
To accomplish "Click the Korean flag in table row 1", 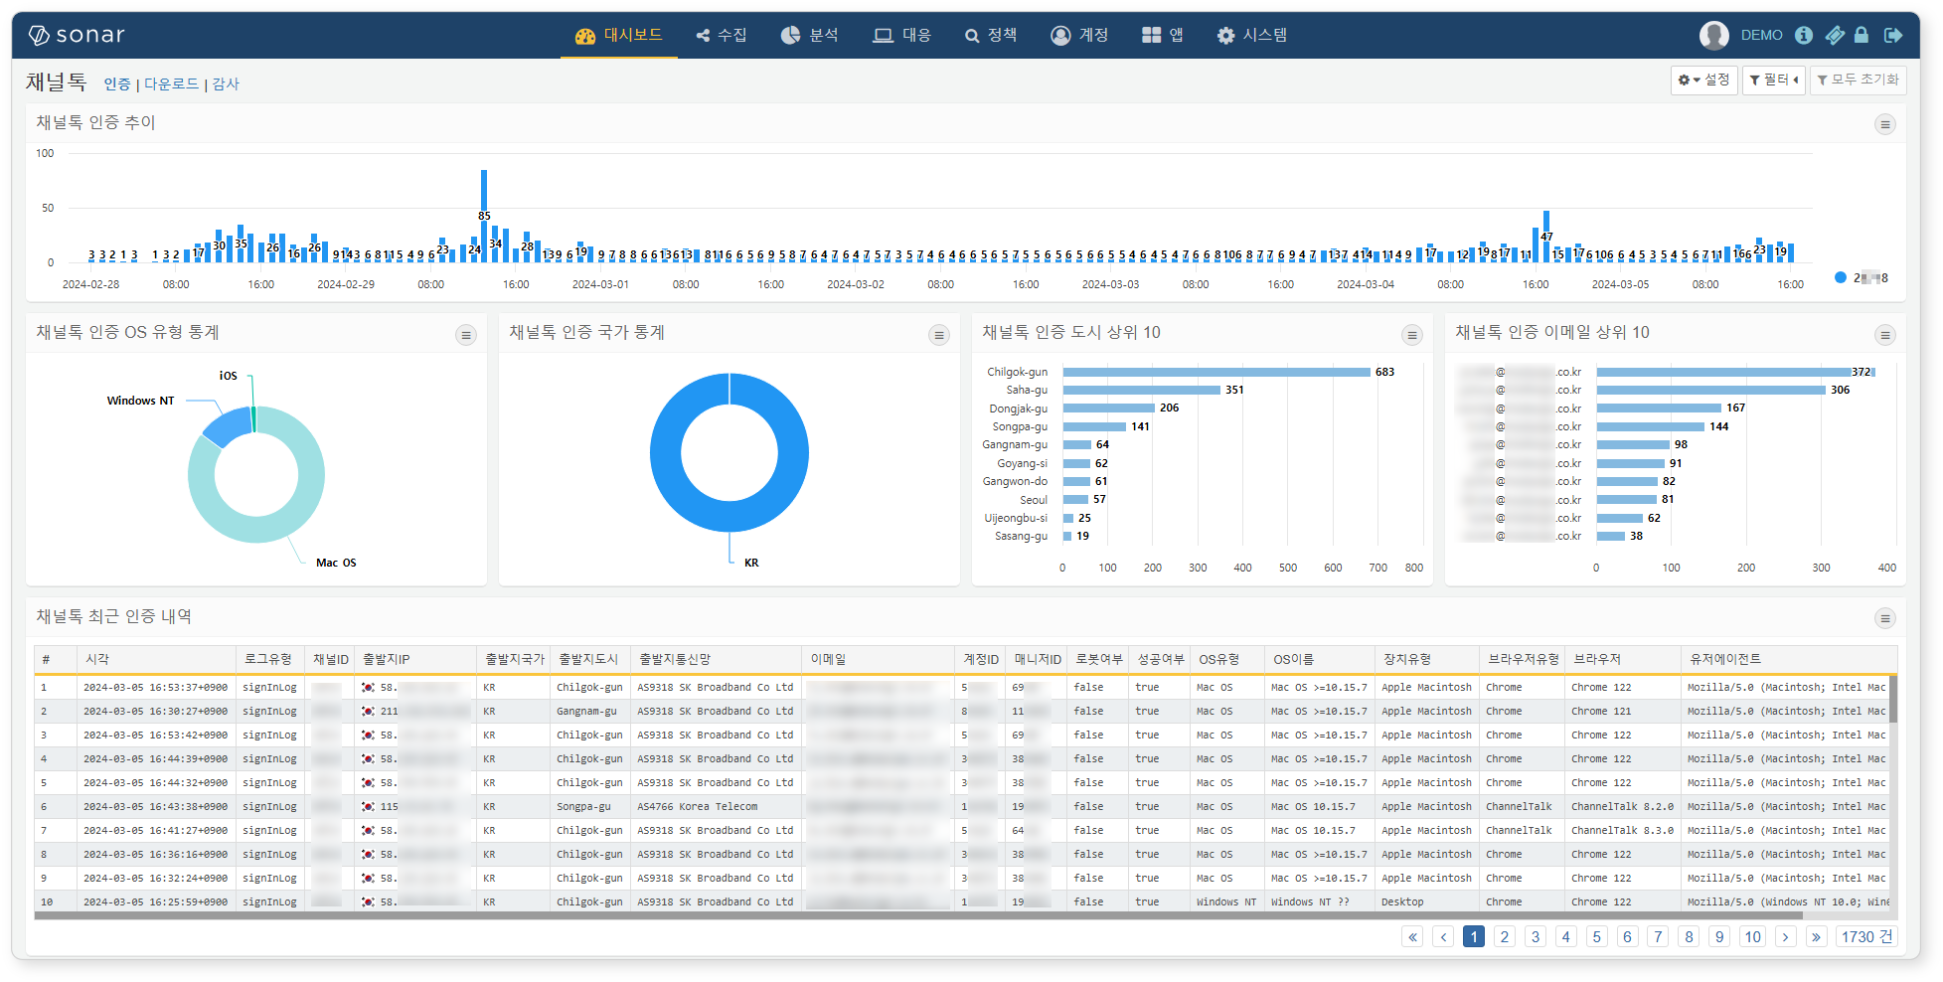I will pos(368,688).
